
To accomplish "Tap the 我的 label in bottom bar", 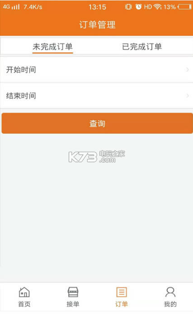I will (170, 304).
